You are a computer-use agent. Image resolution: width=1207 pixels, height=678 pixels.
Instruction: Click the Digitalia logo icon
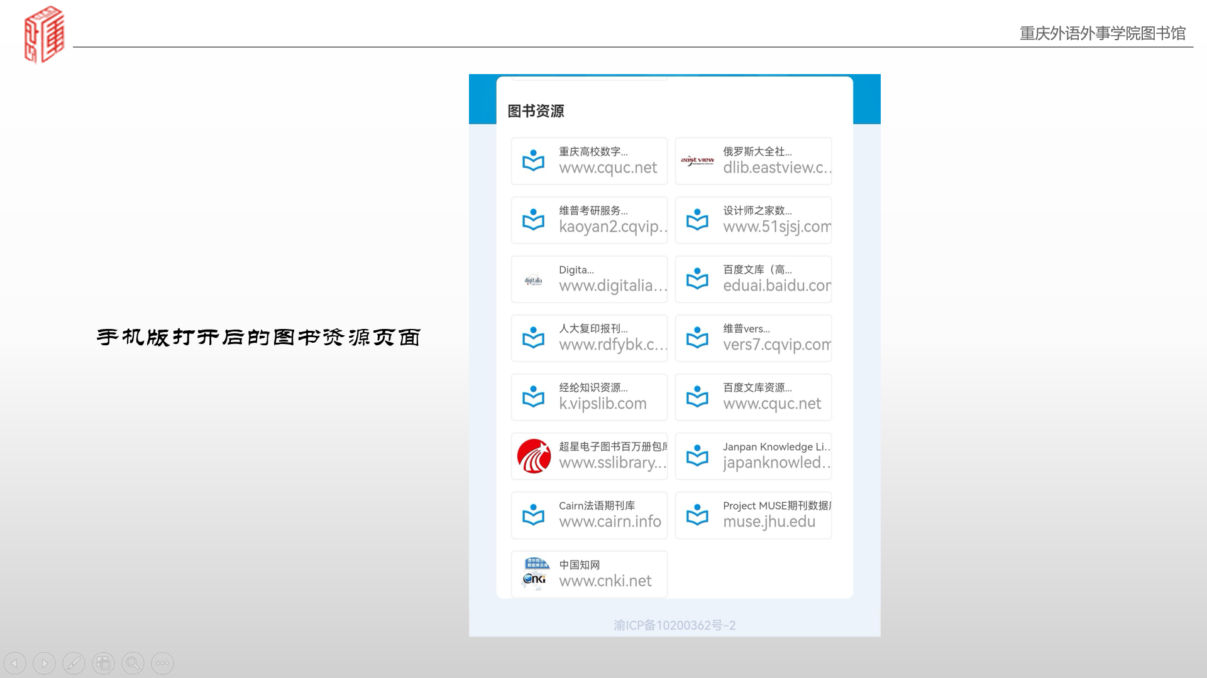pos(533,281)
